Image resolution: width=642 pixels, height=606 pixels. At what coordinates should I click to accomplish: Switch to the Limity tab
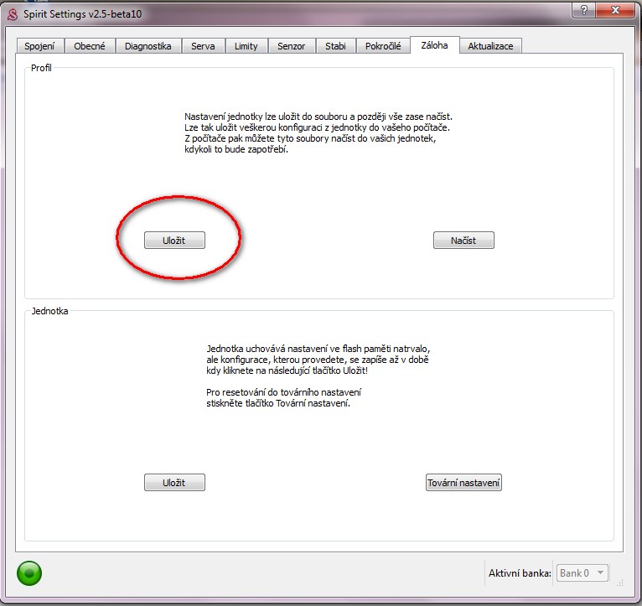pyautogui.click(x=246, y=46)
